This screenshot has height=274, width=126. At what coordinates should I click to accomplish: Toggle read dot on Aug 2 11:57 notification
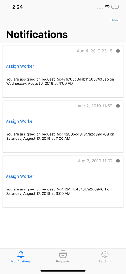pyautogui.click(x=118, y=161)
